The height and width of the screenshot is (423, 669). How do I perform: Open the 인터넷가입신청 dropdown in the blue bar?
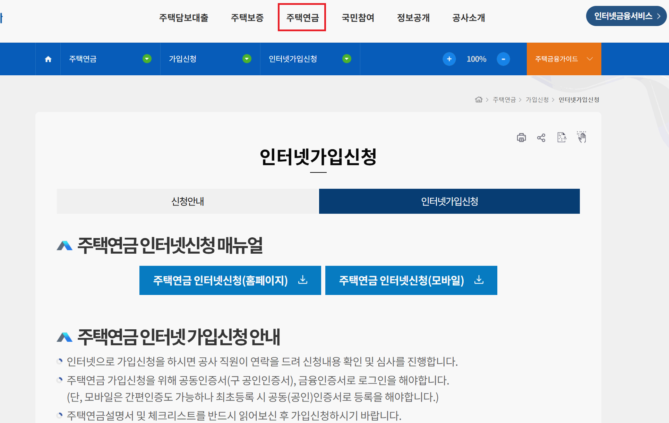coord(346,59)
